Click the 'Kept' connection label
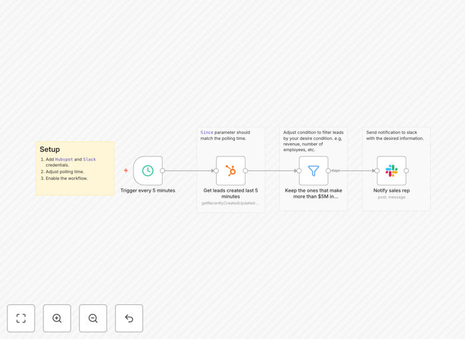Viewport: 465px width, 339px height. (336, 170)
